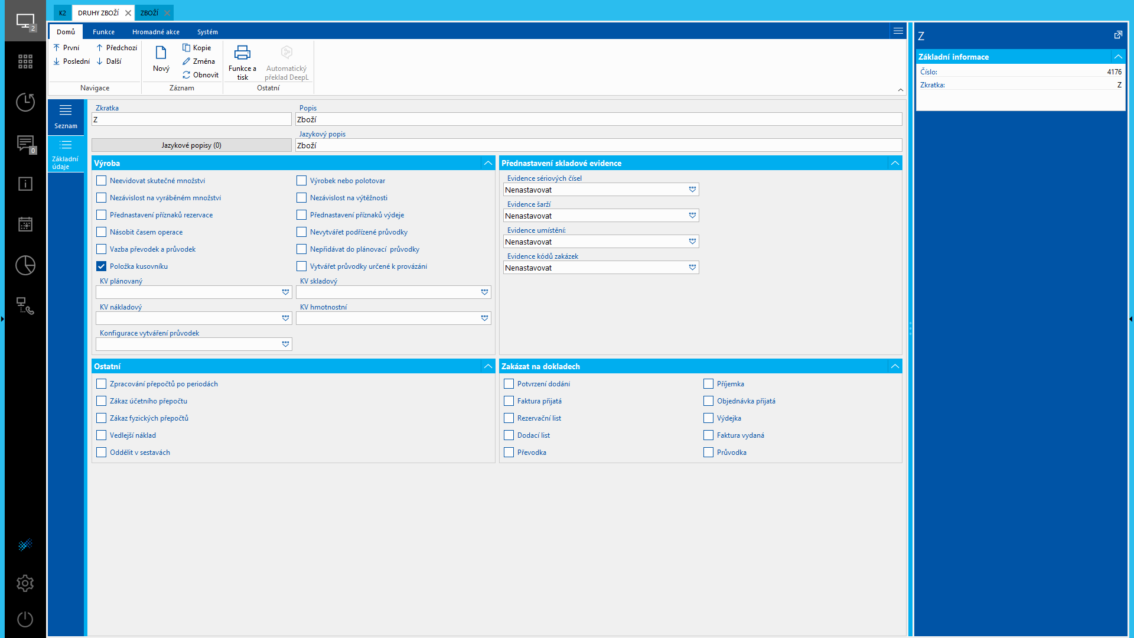The height and width of the screenshot is (638, 1134).
Task: Open Funkce a tisk printer icon
Action: coord(242,53)
